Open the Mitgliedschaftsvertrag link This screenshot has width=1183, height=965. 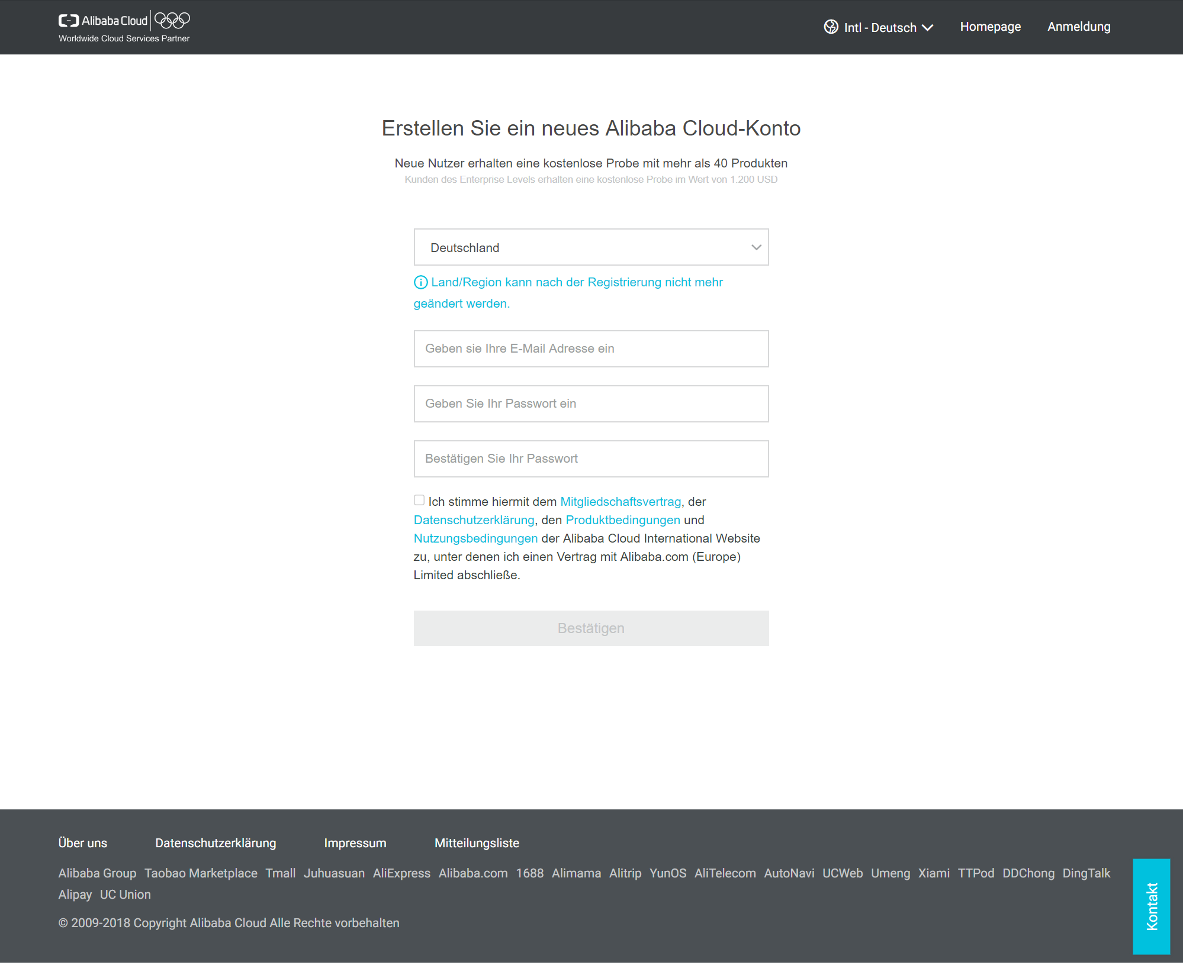621,502
